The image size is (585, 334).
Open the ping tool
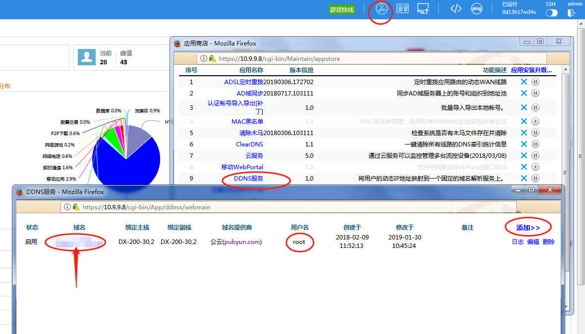coord(476,9)
